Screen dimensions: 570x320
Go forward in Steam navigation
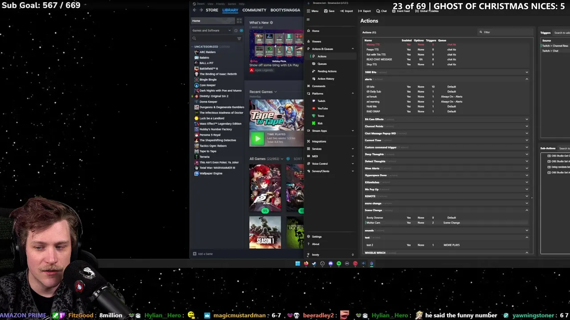point(201,10)
